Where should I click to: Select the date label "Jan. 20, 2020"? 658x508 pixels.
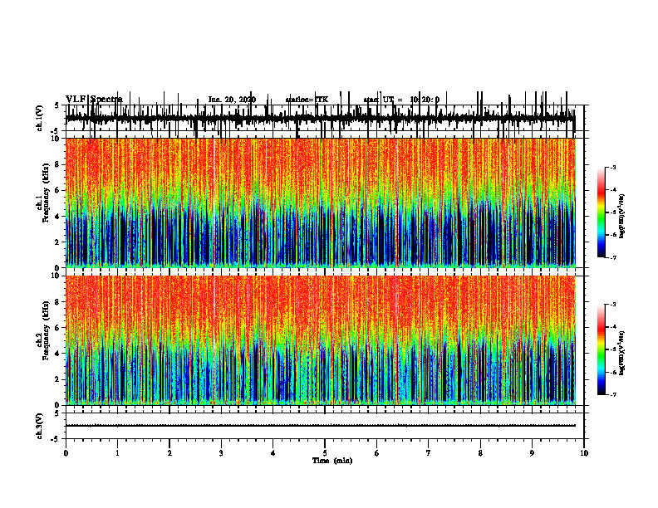point(232,100)
